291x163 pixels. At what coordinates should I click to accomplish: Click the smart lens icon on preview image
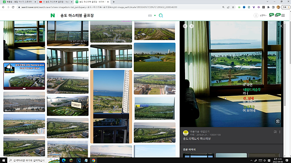(278, 122)
